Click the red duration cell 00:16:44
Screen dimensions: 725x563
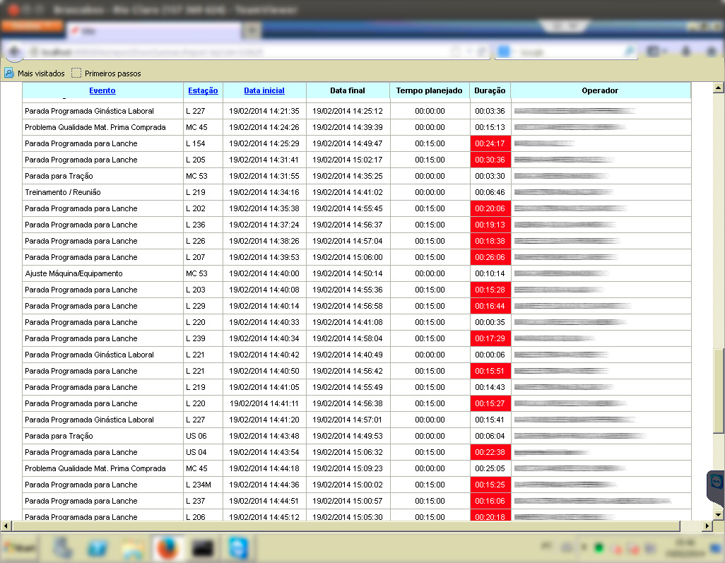tap(490, 306)
